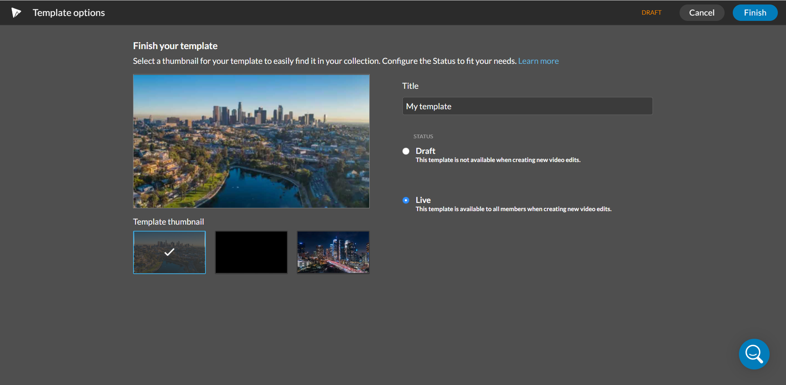Click the My template text to edit it
This screenshot has height=385, width=786.
[x=428, y=106]
